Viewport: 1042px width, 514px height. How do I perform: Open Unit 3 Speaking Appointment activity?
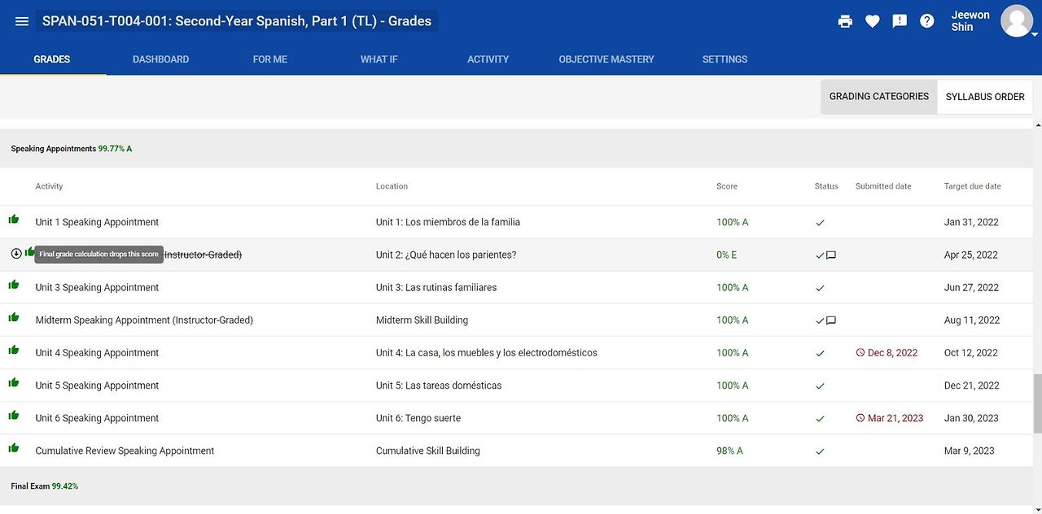point(97,287)
